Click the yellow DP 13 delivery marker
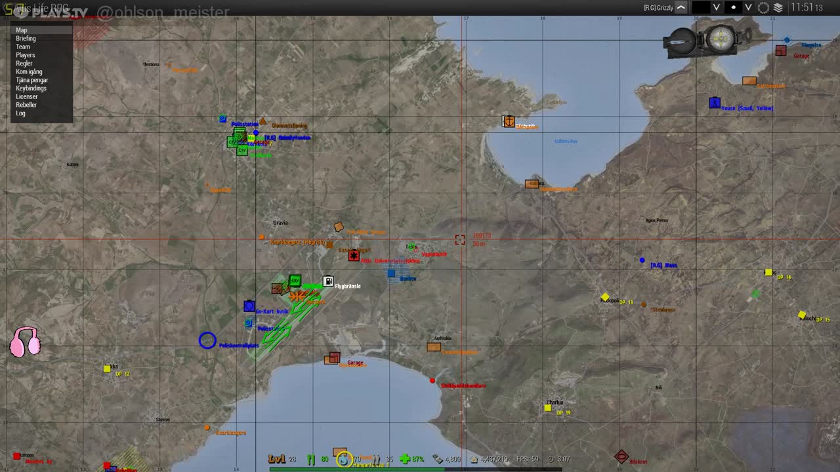 point(605,297)
